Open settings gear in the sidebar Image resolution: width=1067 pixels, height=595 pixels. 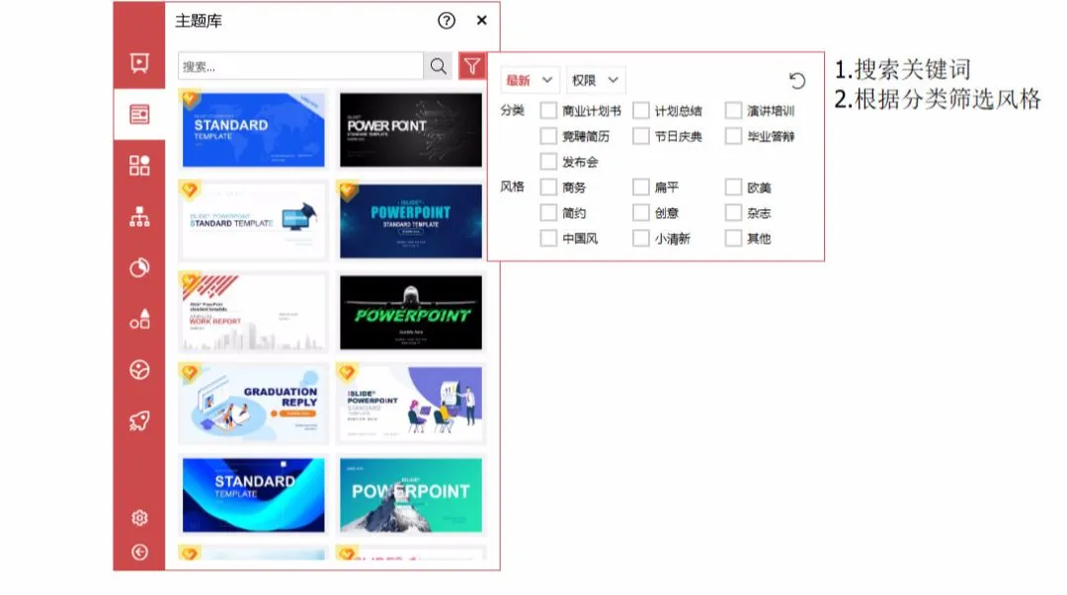[139, 518]
